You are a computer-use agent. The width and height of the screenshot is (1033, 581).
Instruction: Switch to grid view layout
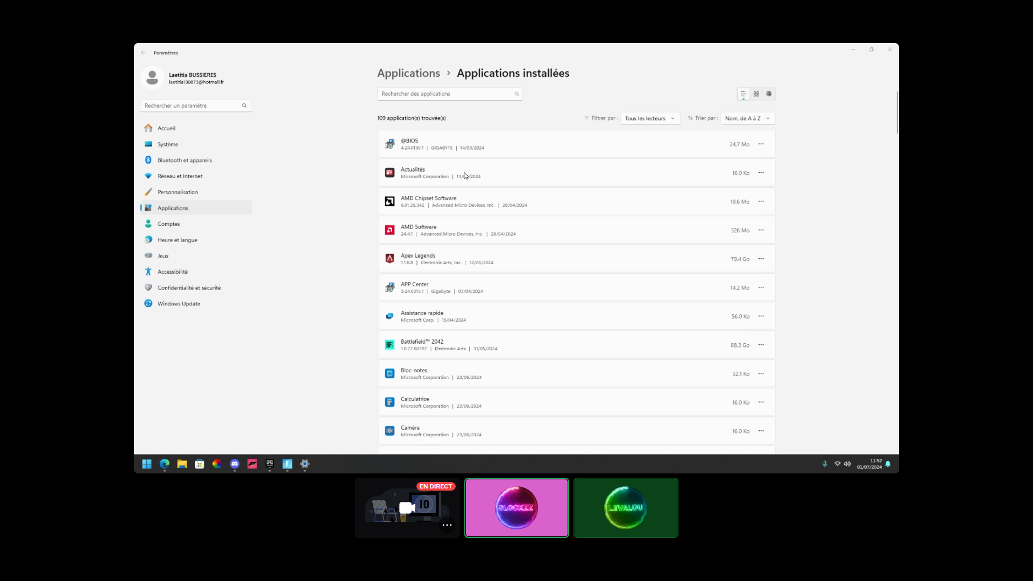(756, 94)
